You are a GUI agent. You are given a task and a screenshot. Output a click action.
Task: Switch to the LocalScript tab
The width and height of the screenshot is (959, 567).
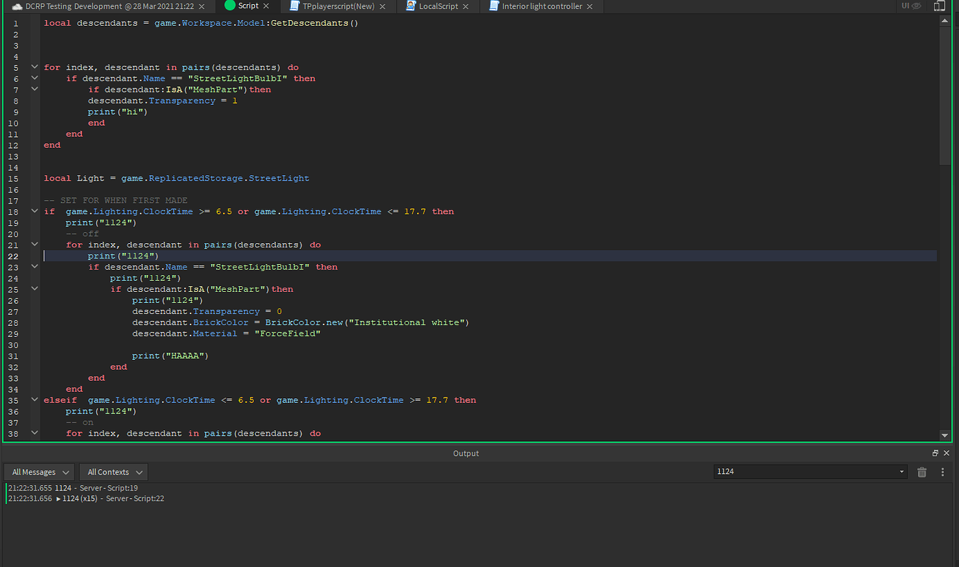click(438, 6)
